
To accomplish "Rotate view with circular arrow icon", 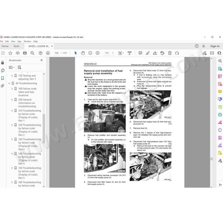I will pyautogui.click(x=177, y=53).
